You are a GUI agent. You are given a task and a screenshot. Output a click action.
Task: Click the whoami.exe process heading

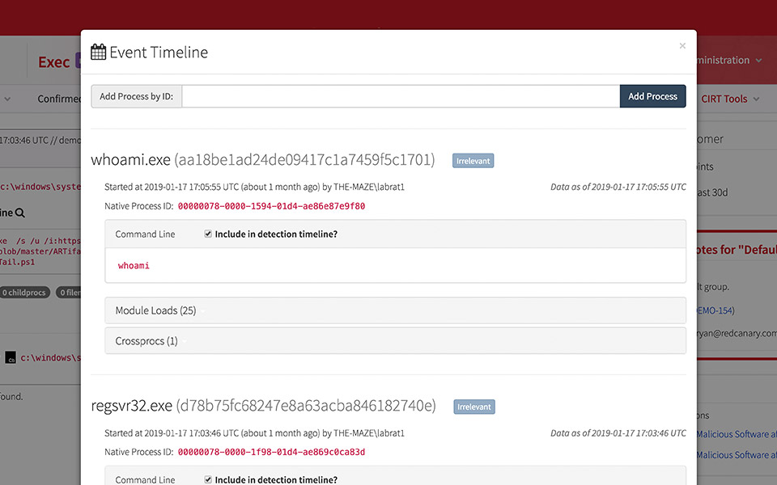click(x=130, y=160)
